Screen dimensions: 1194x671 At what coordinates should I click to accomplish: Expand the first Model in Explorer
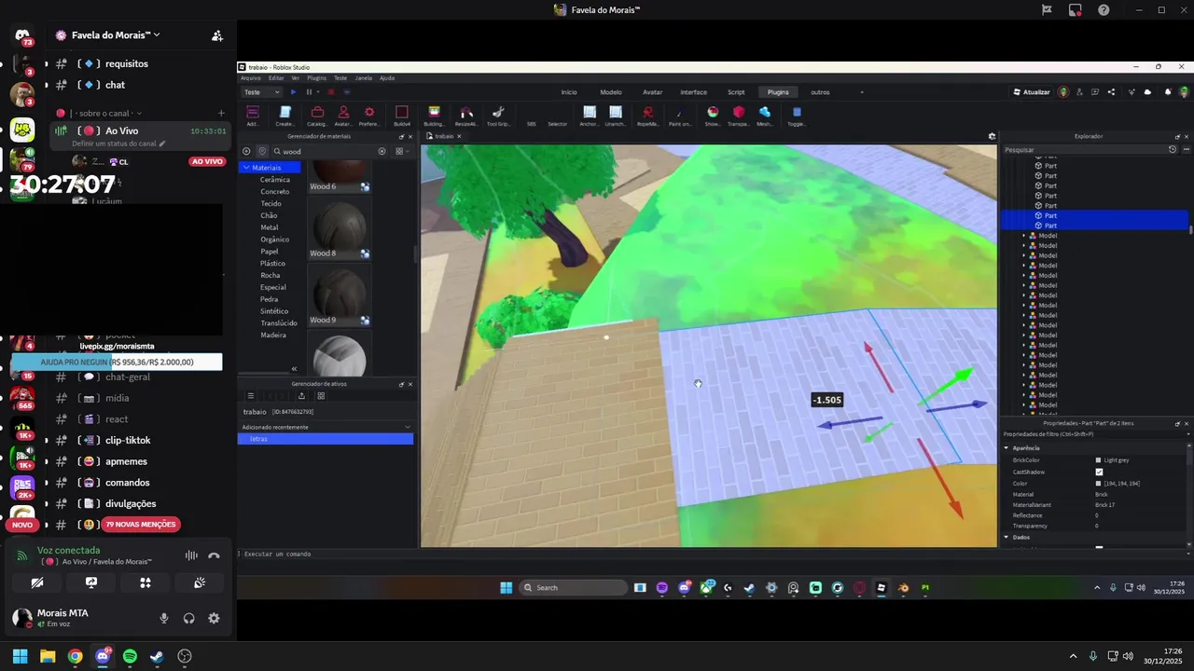(1024, 236)
